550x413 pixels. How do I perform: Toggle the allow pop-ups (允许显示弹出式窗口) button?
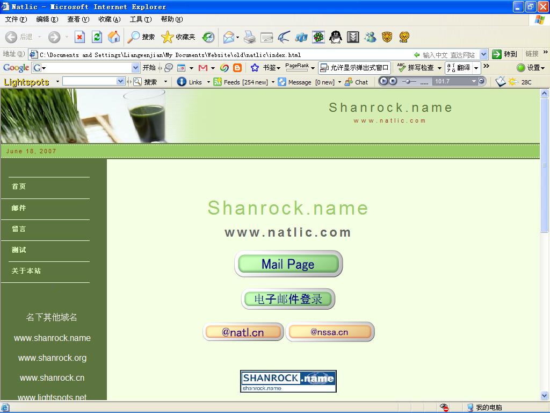pos(354,68)
